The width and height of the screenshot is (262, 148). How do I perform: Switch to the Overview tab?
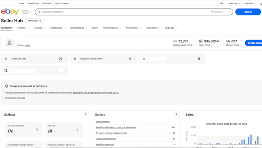coord(7,28)
